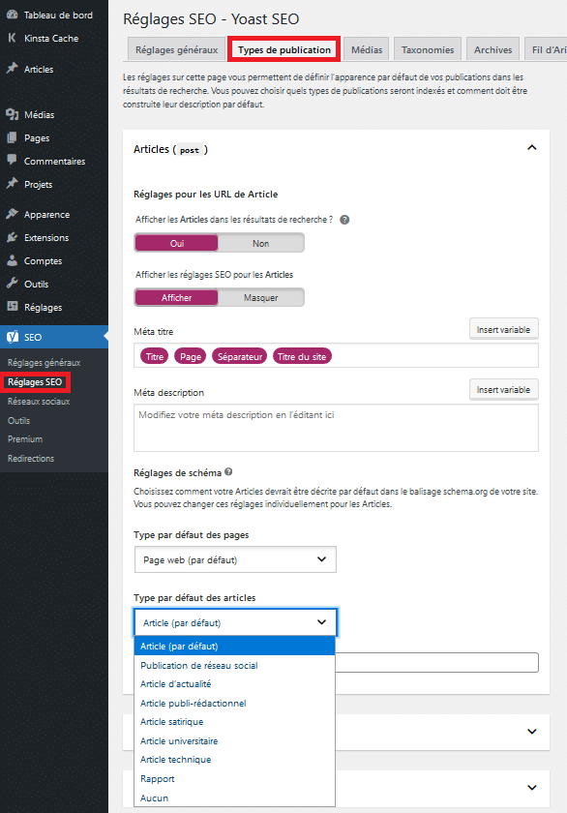Screen dimensions: 567x813
Task: Click the Page variable tag
Action: [x=191, y=356]
